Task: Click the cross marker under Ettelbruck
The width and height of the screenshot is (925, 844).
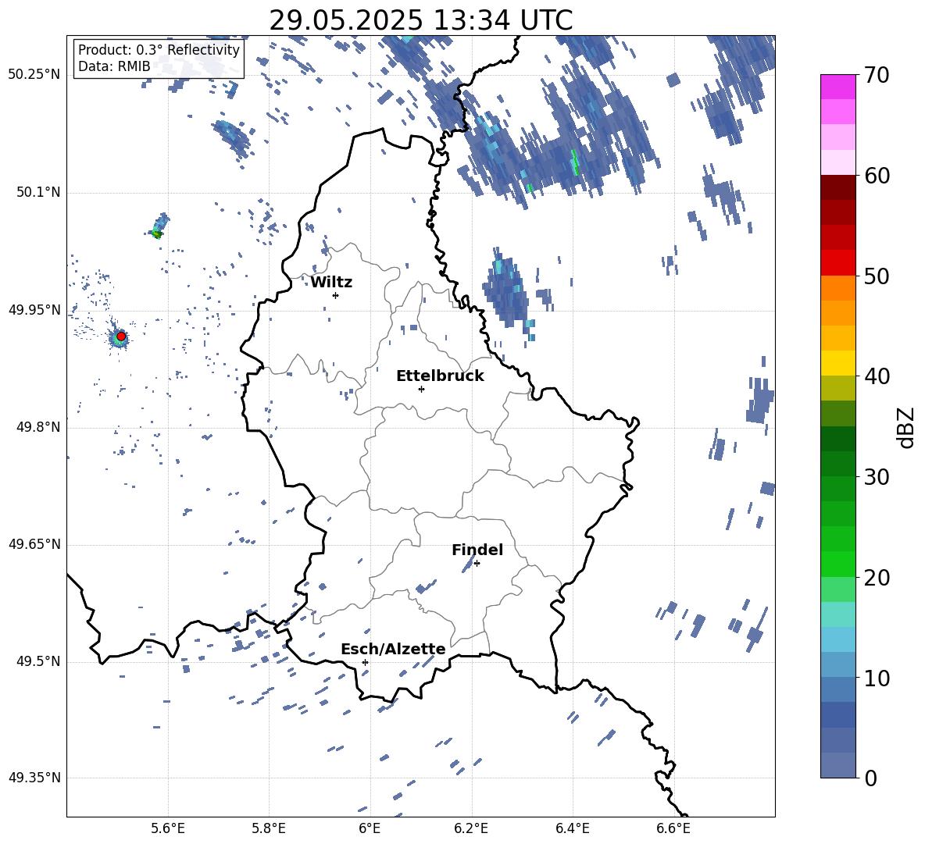Action: (x=421, y=389)
